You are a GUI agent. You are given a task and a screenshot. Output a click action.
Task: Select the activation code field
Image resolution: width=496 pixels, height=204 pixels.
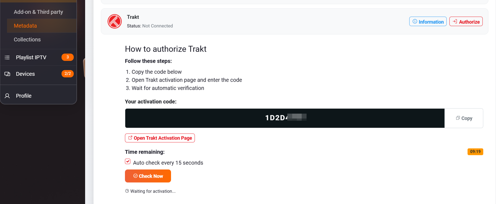(x=285, y=118)
